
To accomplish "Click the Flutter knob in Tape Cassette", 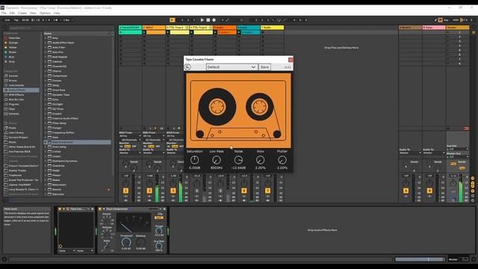I will (282, 160).
